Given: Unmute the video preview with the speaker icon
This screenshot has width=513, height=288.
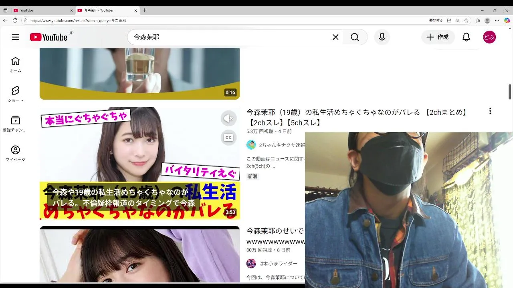Looking at the screenshot, I should point(228,118).
